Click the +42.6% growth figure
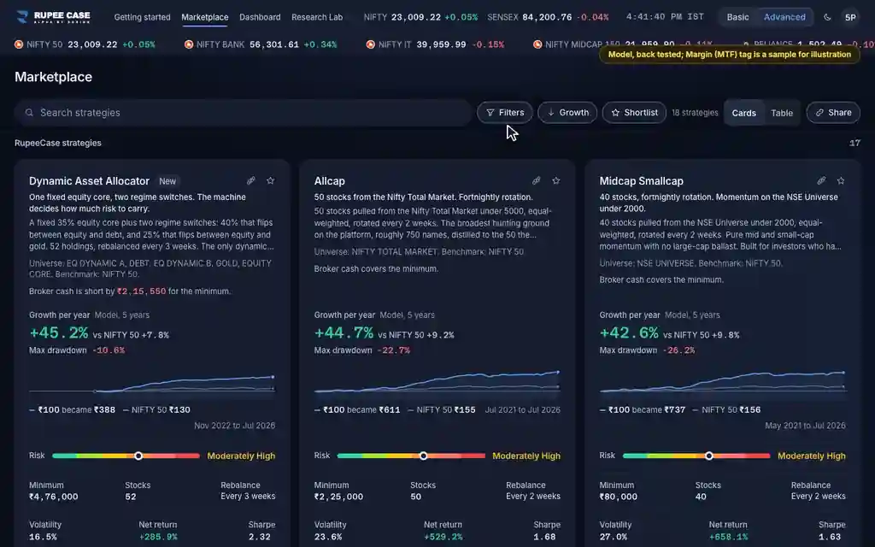The height and width of the screenshot is (547, 875). [629, 333]
